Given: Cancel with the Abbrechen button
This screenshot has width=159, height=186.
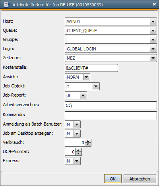Looking at the screenshot, I should [140, 179].
